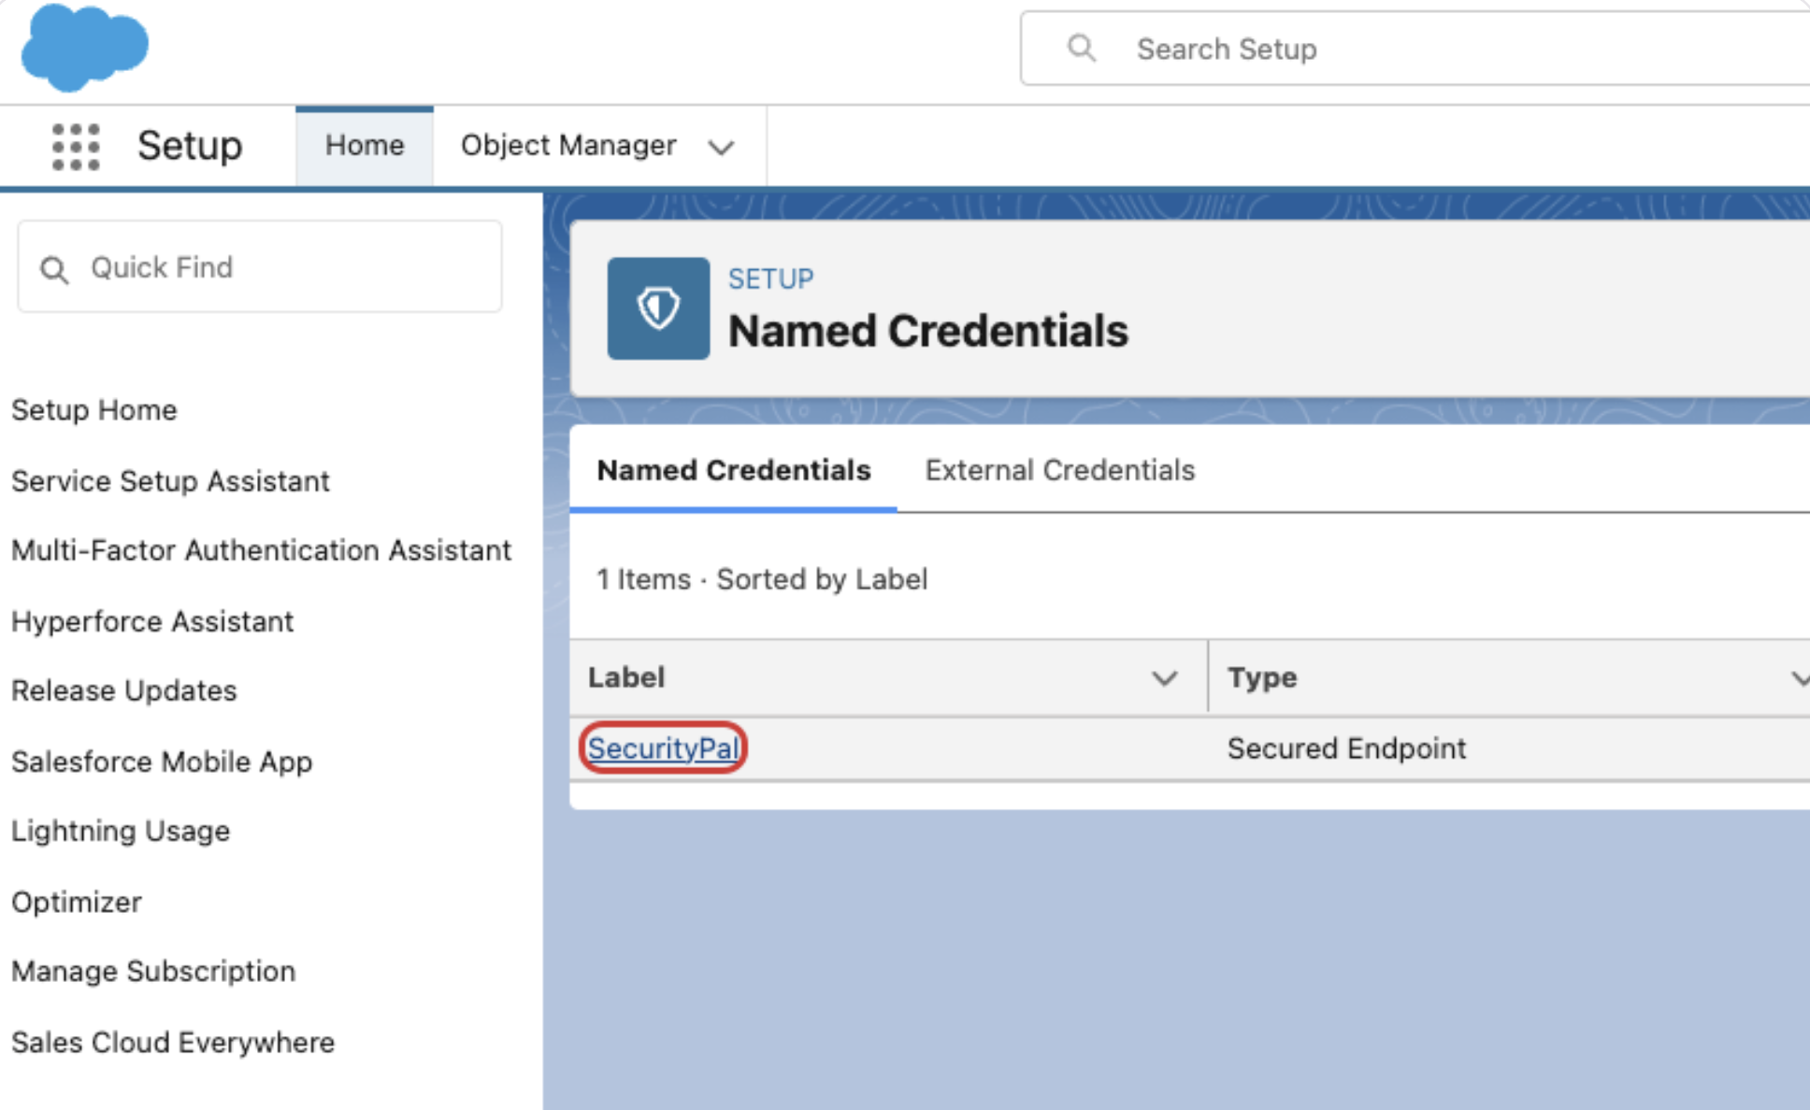The image size is (1810, 1110).
Task: Open the Label column menu chevron
Action: tap(1164, 678)
